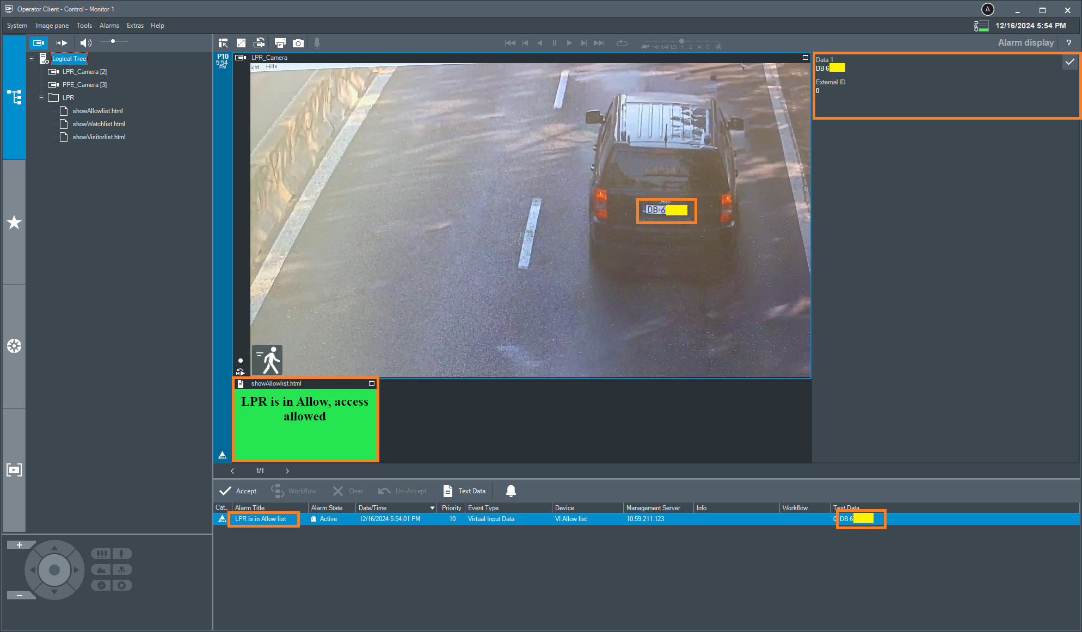Open the Logical Tree sidebar tab
Screen dimensions: 1082x632
click(14, 97)
